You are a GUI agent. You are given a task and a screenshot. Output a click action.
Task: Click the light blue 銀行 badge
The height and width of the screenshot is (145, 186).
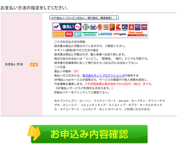pos(77,34)
